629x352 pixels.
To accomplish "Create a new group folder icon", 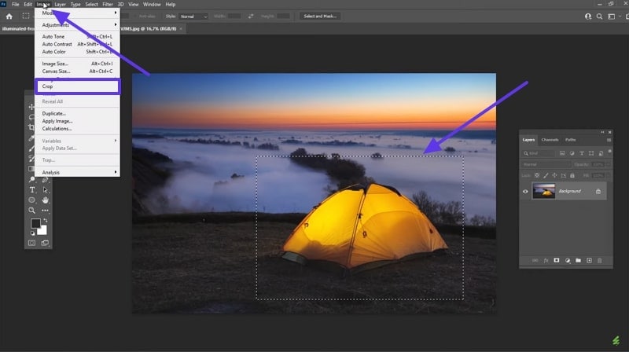I will tap(578, 261).
